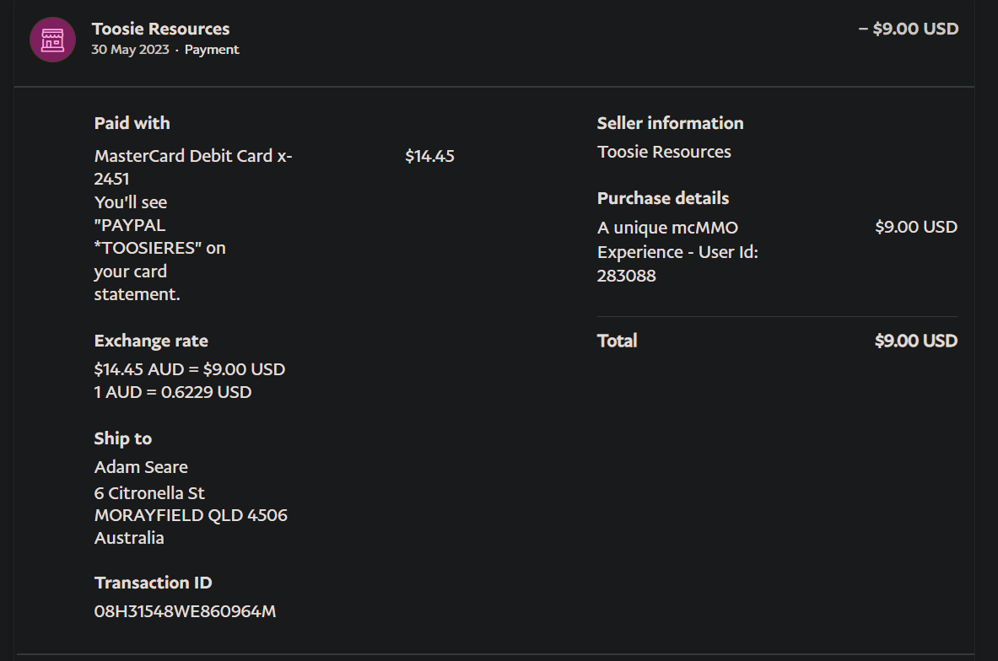The image size is (998, 661).
Task: Click the Ship to heading
Action: pos(123,438)
